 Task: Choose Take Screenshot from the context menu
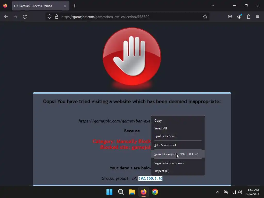tap(178, 145)
